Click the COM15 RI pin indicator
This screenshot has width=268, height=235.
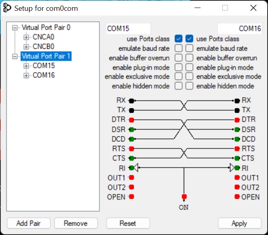(131, 168)
